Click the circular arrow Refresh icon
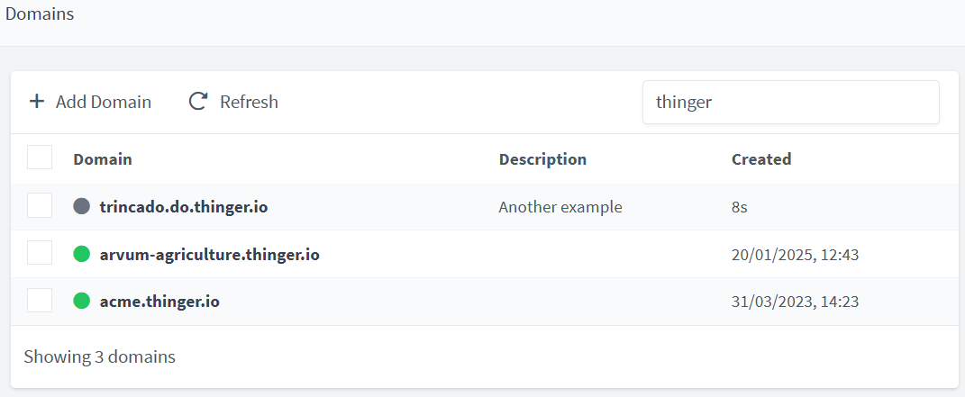This screenshot has width=965, height=397. point(198,102)
